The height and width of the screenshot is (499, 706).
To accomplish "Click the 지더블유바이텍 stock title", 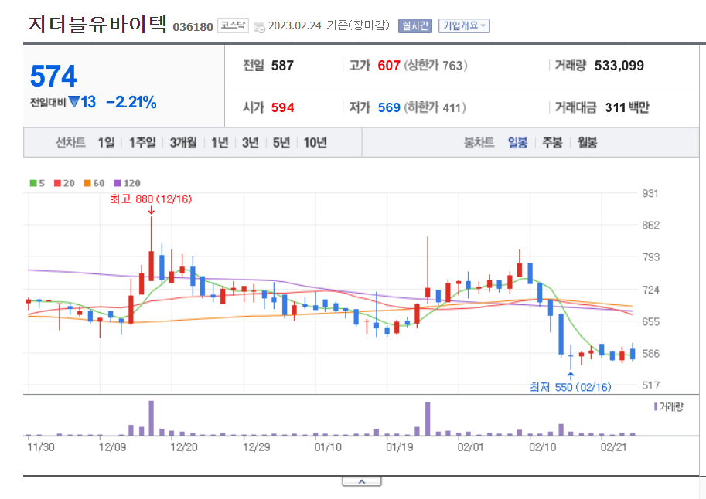I will 97,24.
